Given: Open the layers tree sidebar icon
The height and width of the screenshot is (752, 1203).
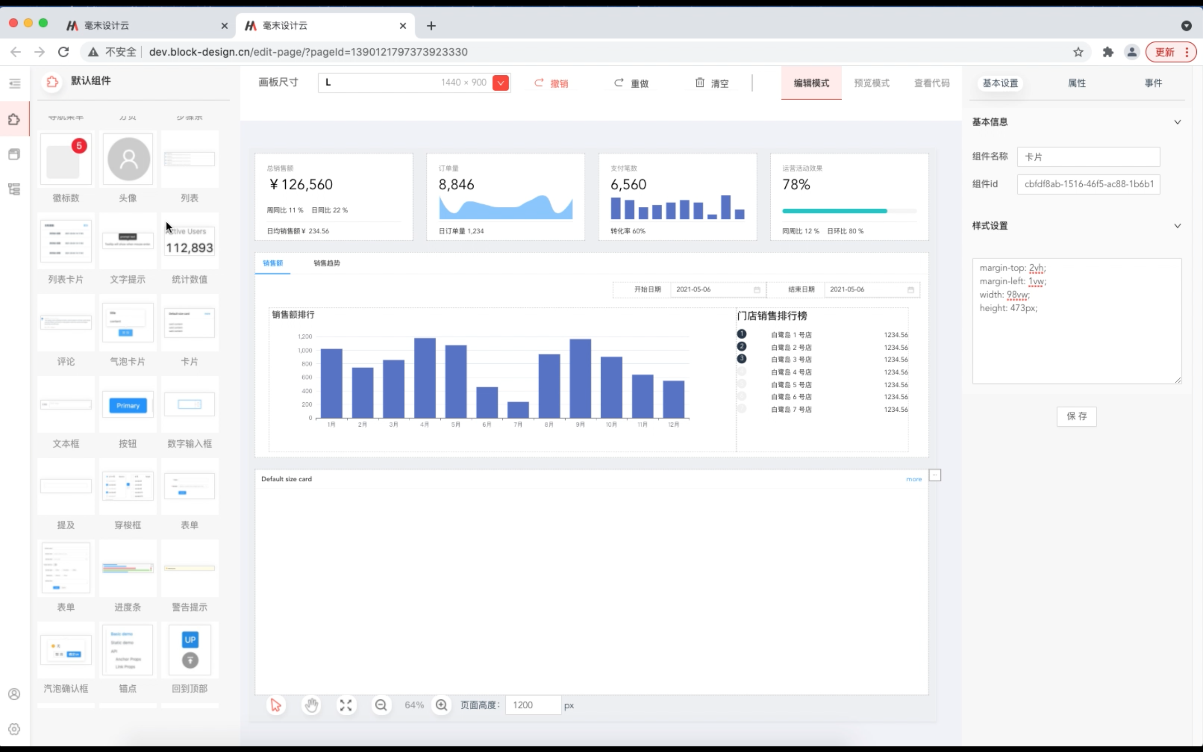Looking at the screenshot, I should 15,189.
